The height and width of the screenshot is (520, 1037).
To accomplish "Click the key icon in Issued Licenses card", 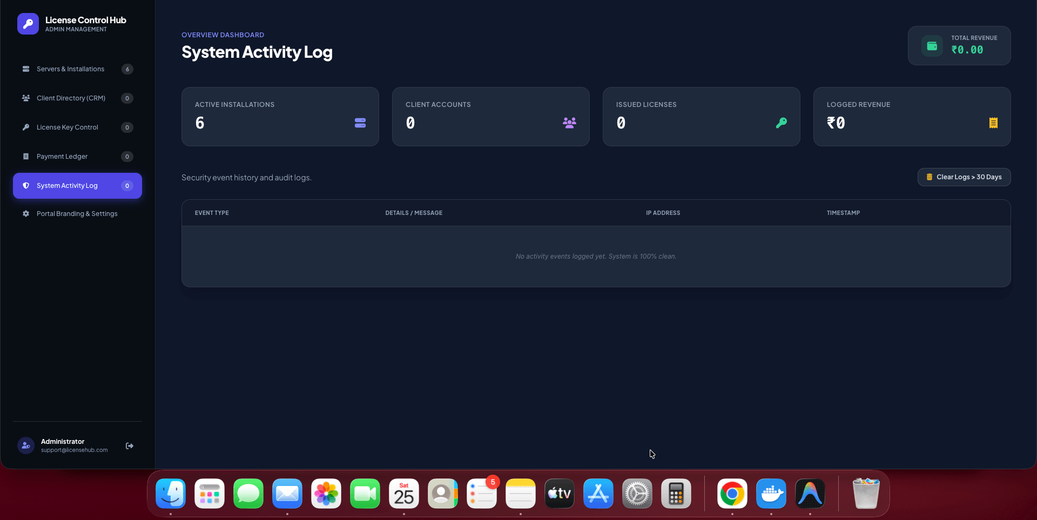I will (x=782, y=123).
